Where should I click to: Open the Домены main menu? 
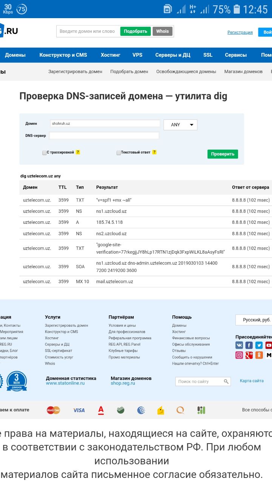pos(15,55)
